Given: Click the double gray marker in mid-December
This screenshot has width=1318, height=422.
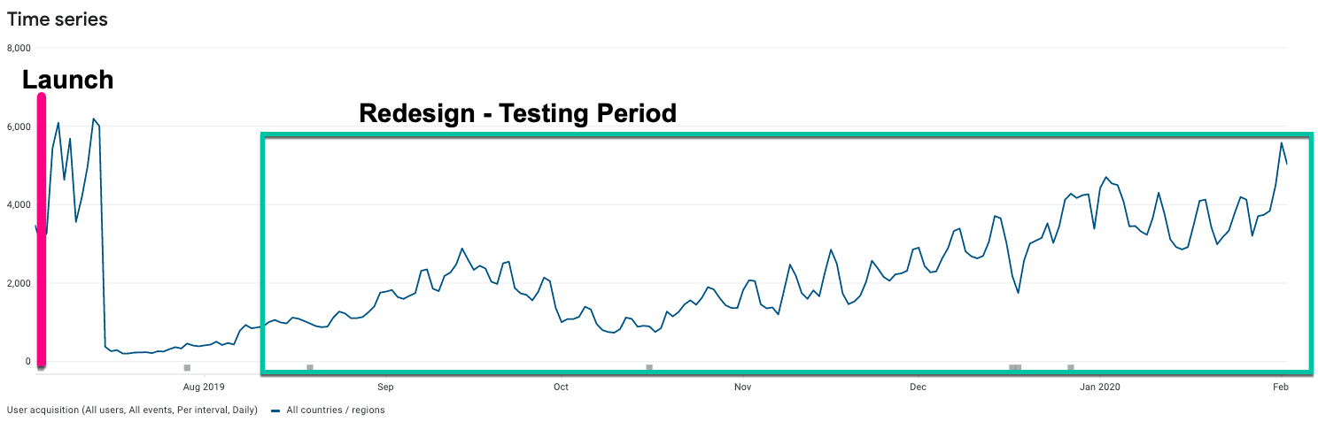Looking at the screenshot, I should (1015, 367).
